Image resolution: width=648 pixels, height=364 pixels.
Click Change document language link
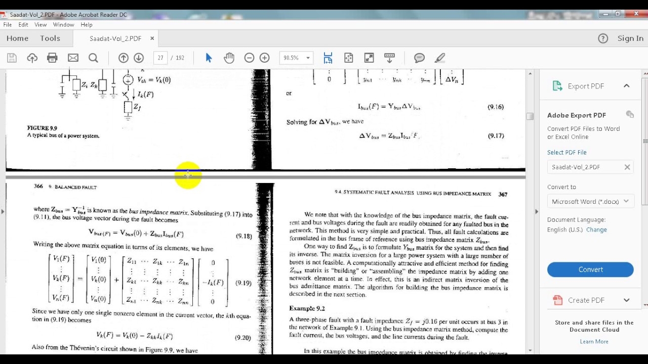coord(596,230)
